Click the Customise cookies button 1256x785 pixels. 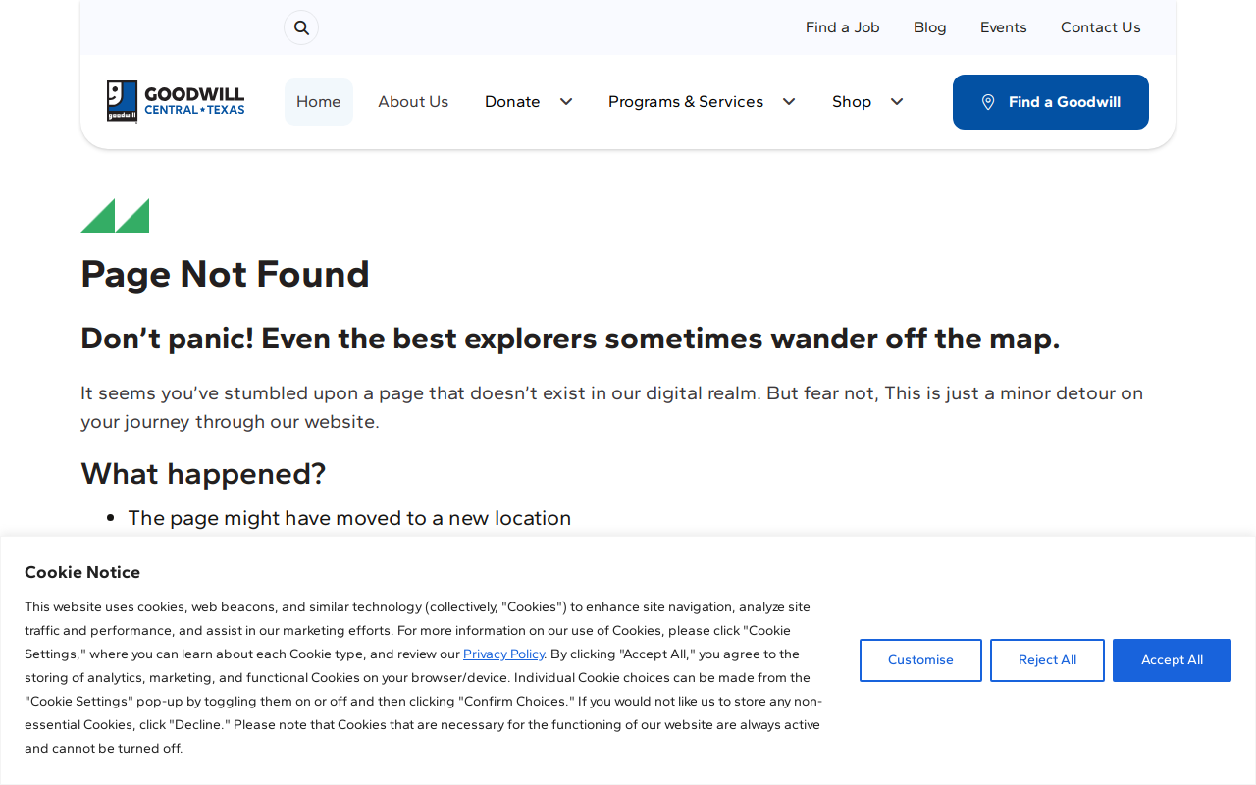pyautogui.click(x=920, y=660)
